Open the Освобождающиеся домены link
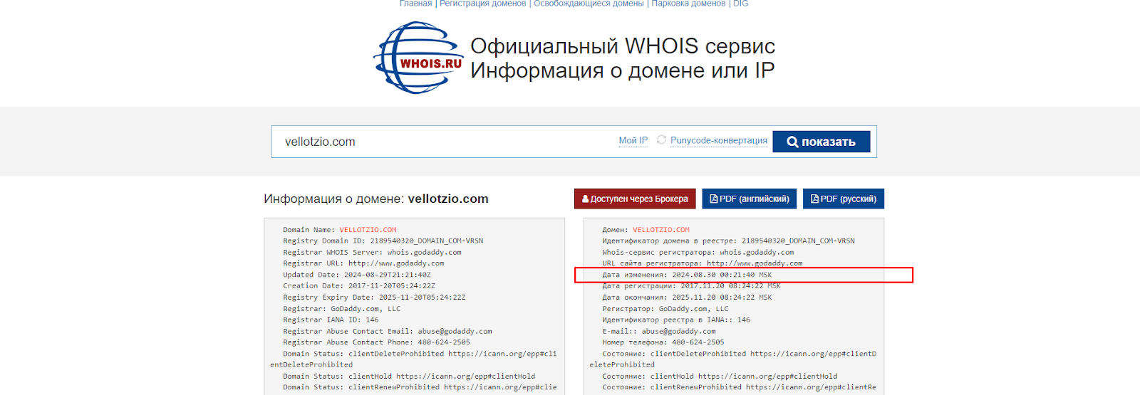The height and width of the screenshot is (395, 1140). coord(589,4)
